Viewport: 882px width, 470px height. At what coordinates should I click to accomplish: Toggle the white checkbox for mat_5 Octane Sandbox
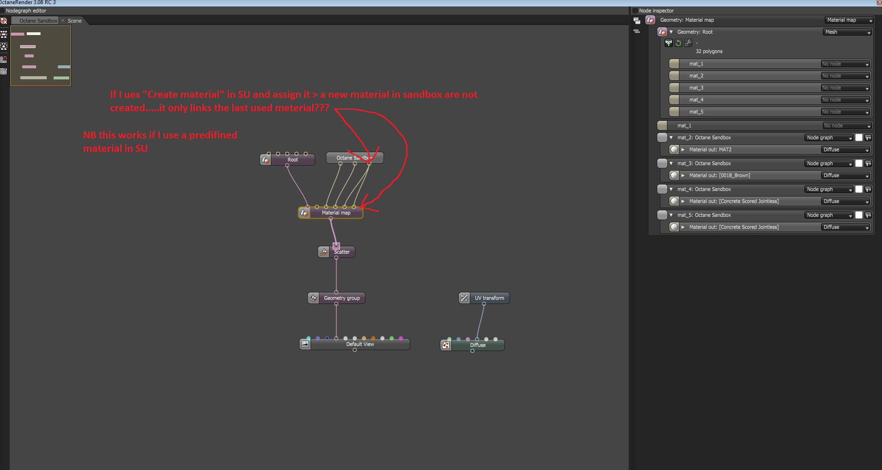(x=859, y=215)
